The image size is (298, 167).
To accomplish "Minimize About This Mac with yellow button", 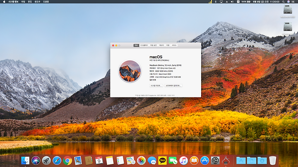I will (x=116, y=45).
